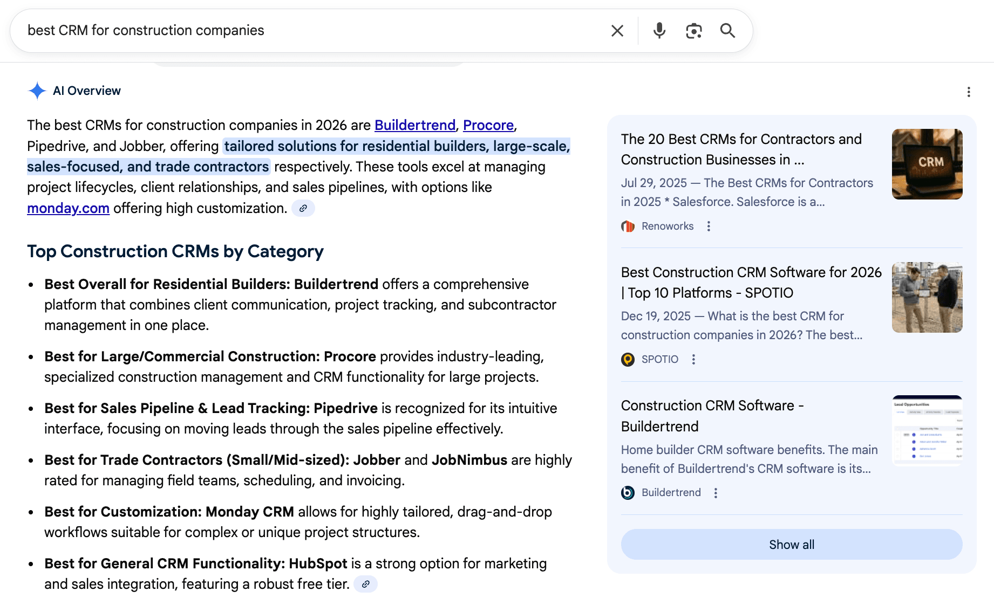Image resolution: width=994 pixels, height=605 pixels.
Task: Open the three-dot menu beside Renoworks
Action: (709, 226)
